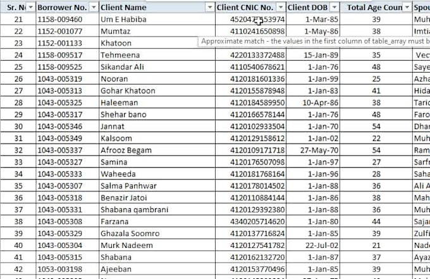Click the Shabana qambrani name cell

157,209
